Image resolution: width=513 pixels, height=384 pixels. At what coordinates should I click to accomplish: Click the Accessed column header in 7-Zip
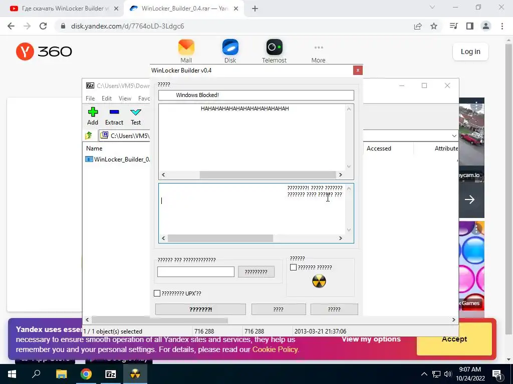pyautogui.click(x=379, y=148)
